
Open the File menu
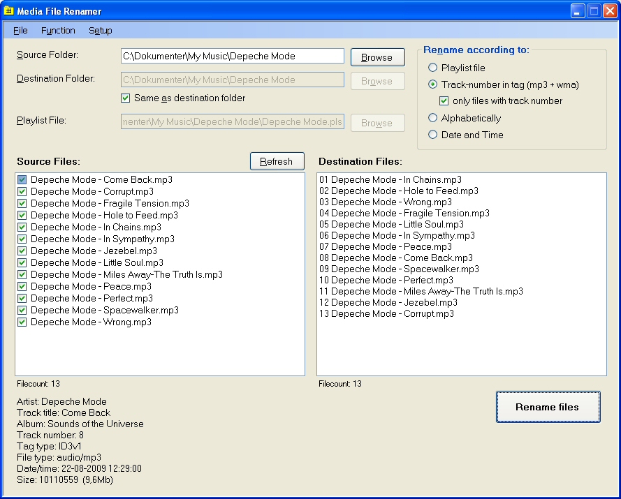point(20,31)
